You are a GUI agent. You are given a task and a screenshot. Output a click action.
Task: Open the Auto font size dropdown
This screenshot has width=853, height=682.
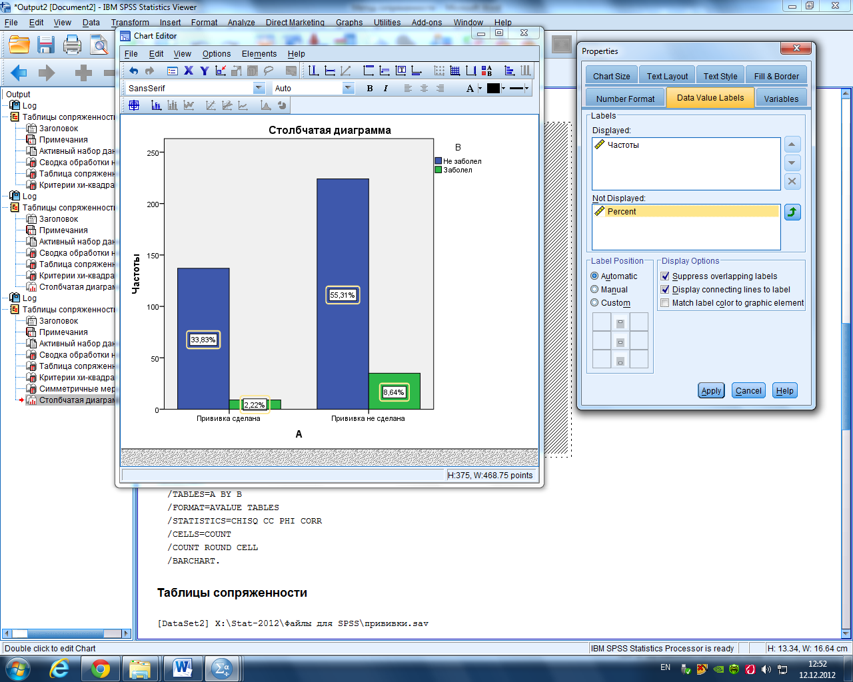click(x=348, y=88)
